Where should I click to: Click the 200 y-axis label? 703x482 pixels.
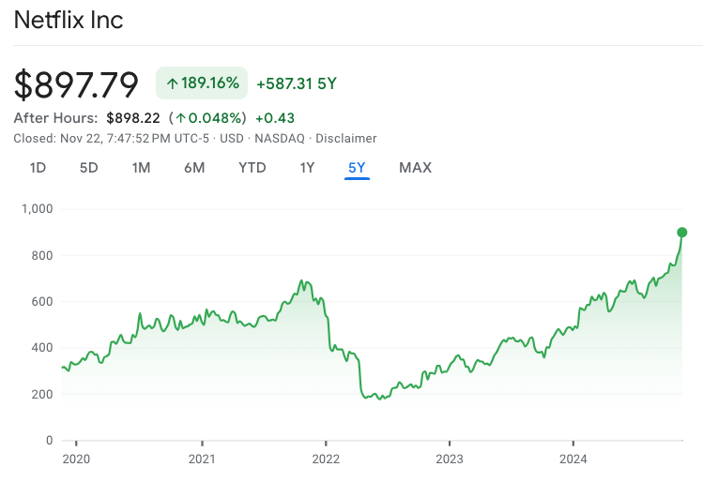pyautogui.click(x=42, y=395)
